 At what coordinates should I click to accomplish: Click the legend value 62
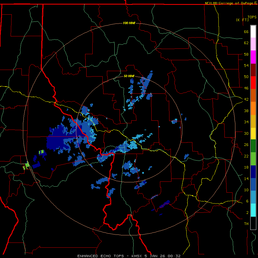tap(246, 43)
